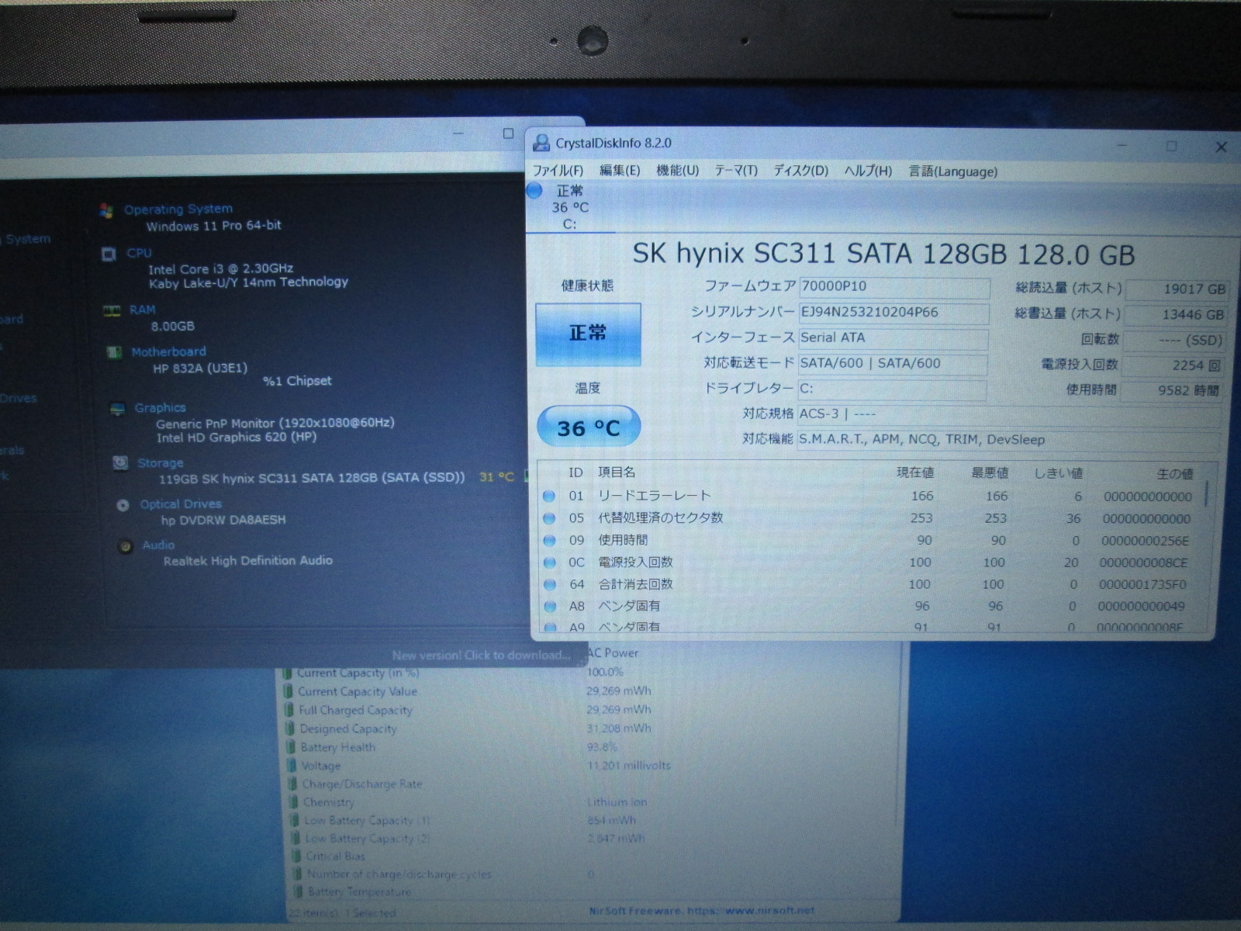Click the CPU chip icon in Speccy
This screenshot has width=1241, height=931.
coord(109,254)
